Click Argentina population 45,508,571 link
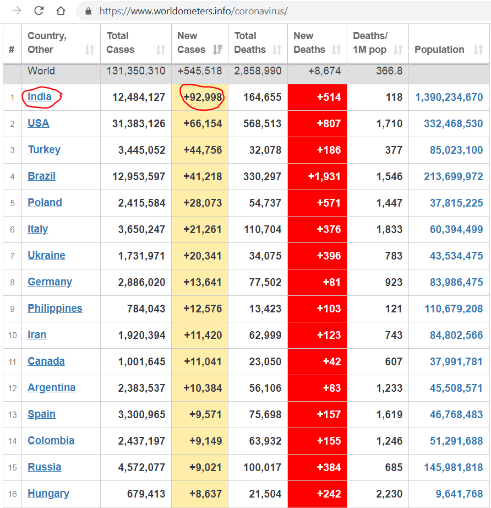This screenshot has width=491, height=508. pyautogui.click(x=456, y=388)
